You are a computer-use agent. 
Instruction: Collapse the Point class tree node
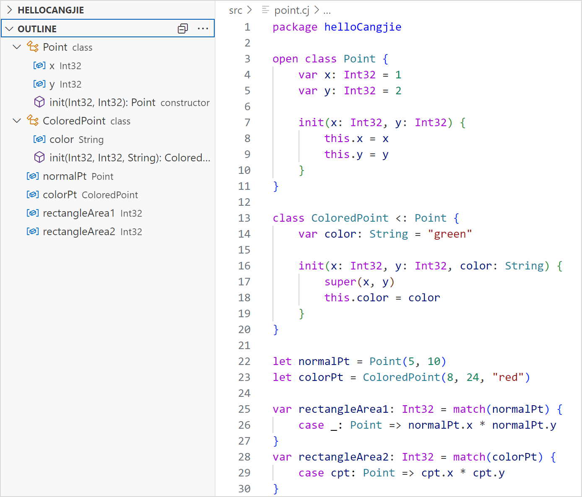(x=17, y=47)
